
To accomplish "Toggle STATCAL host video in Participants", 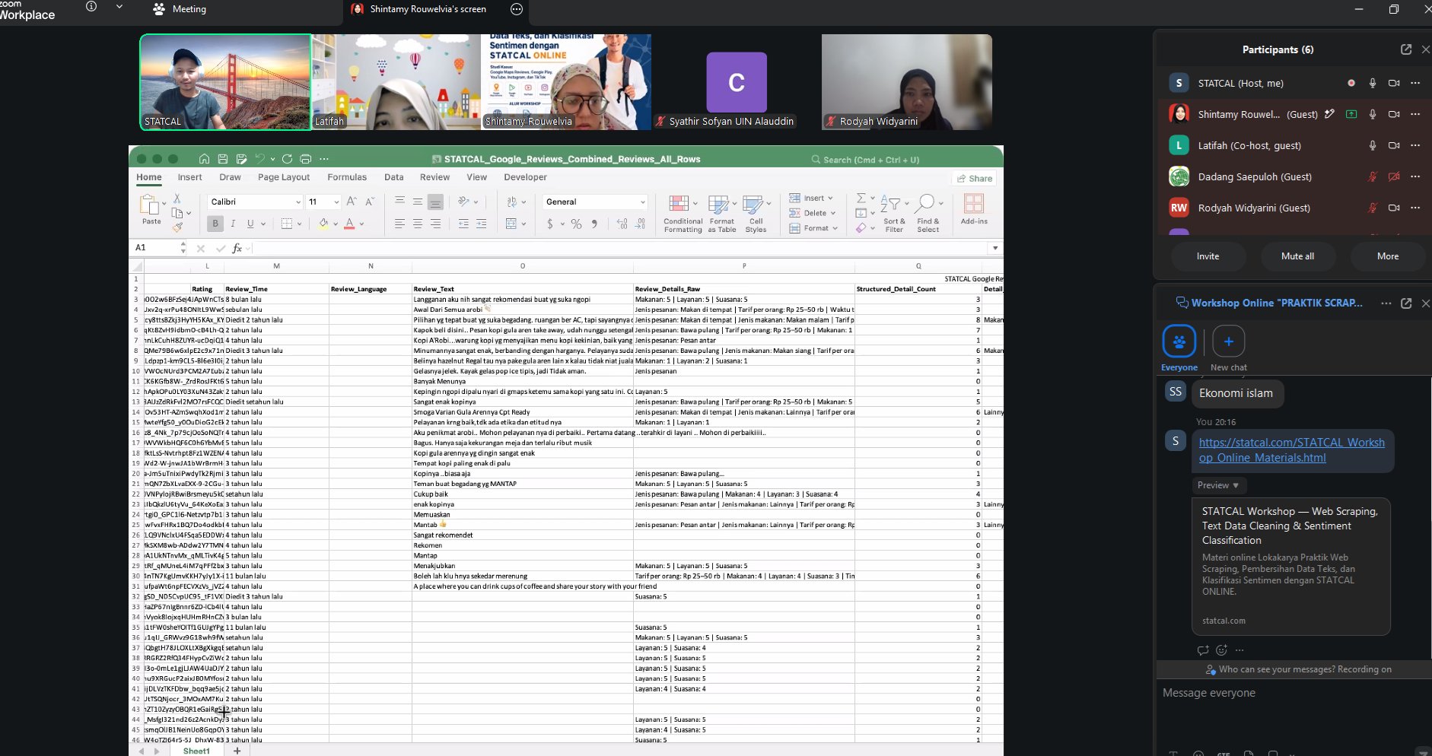I will point(1394,83).
